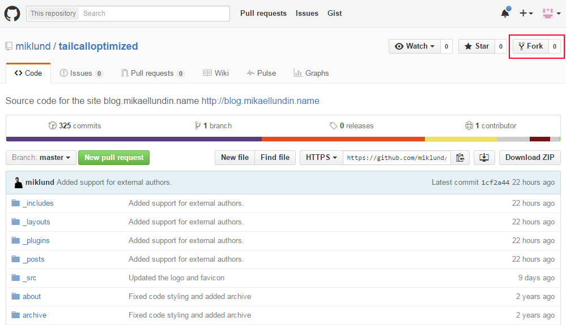Open the _includes folder icon

[15, 203]
